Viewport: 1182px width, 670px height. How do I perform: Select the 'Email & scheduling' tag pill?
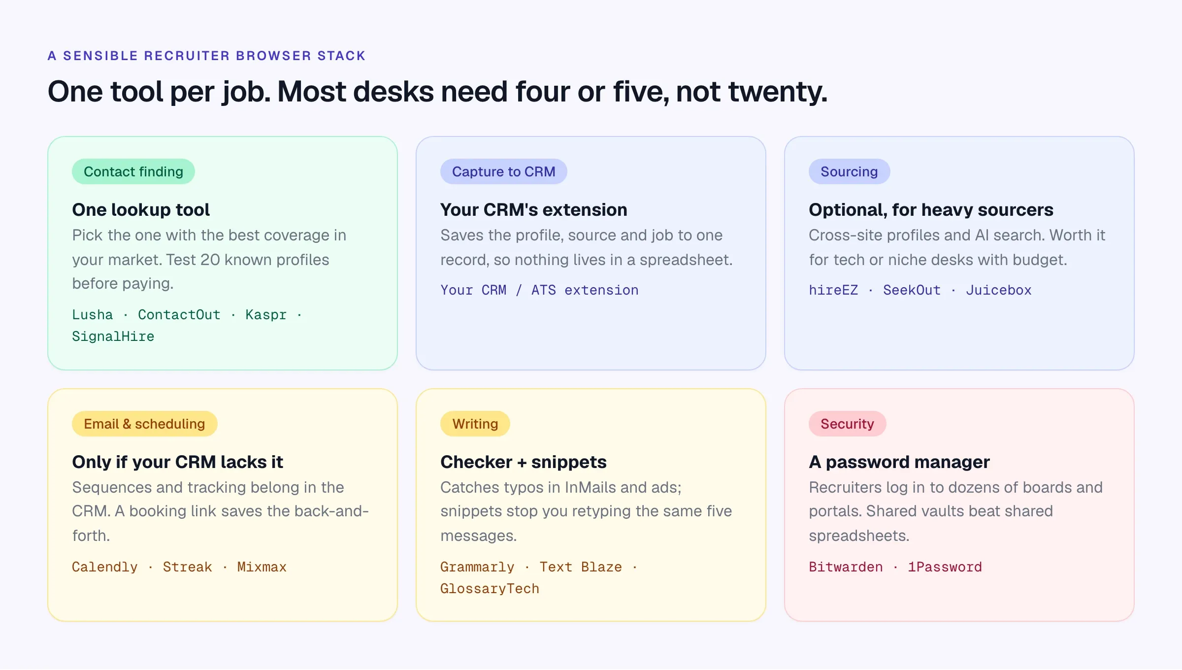pos(144,424)
